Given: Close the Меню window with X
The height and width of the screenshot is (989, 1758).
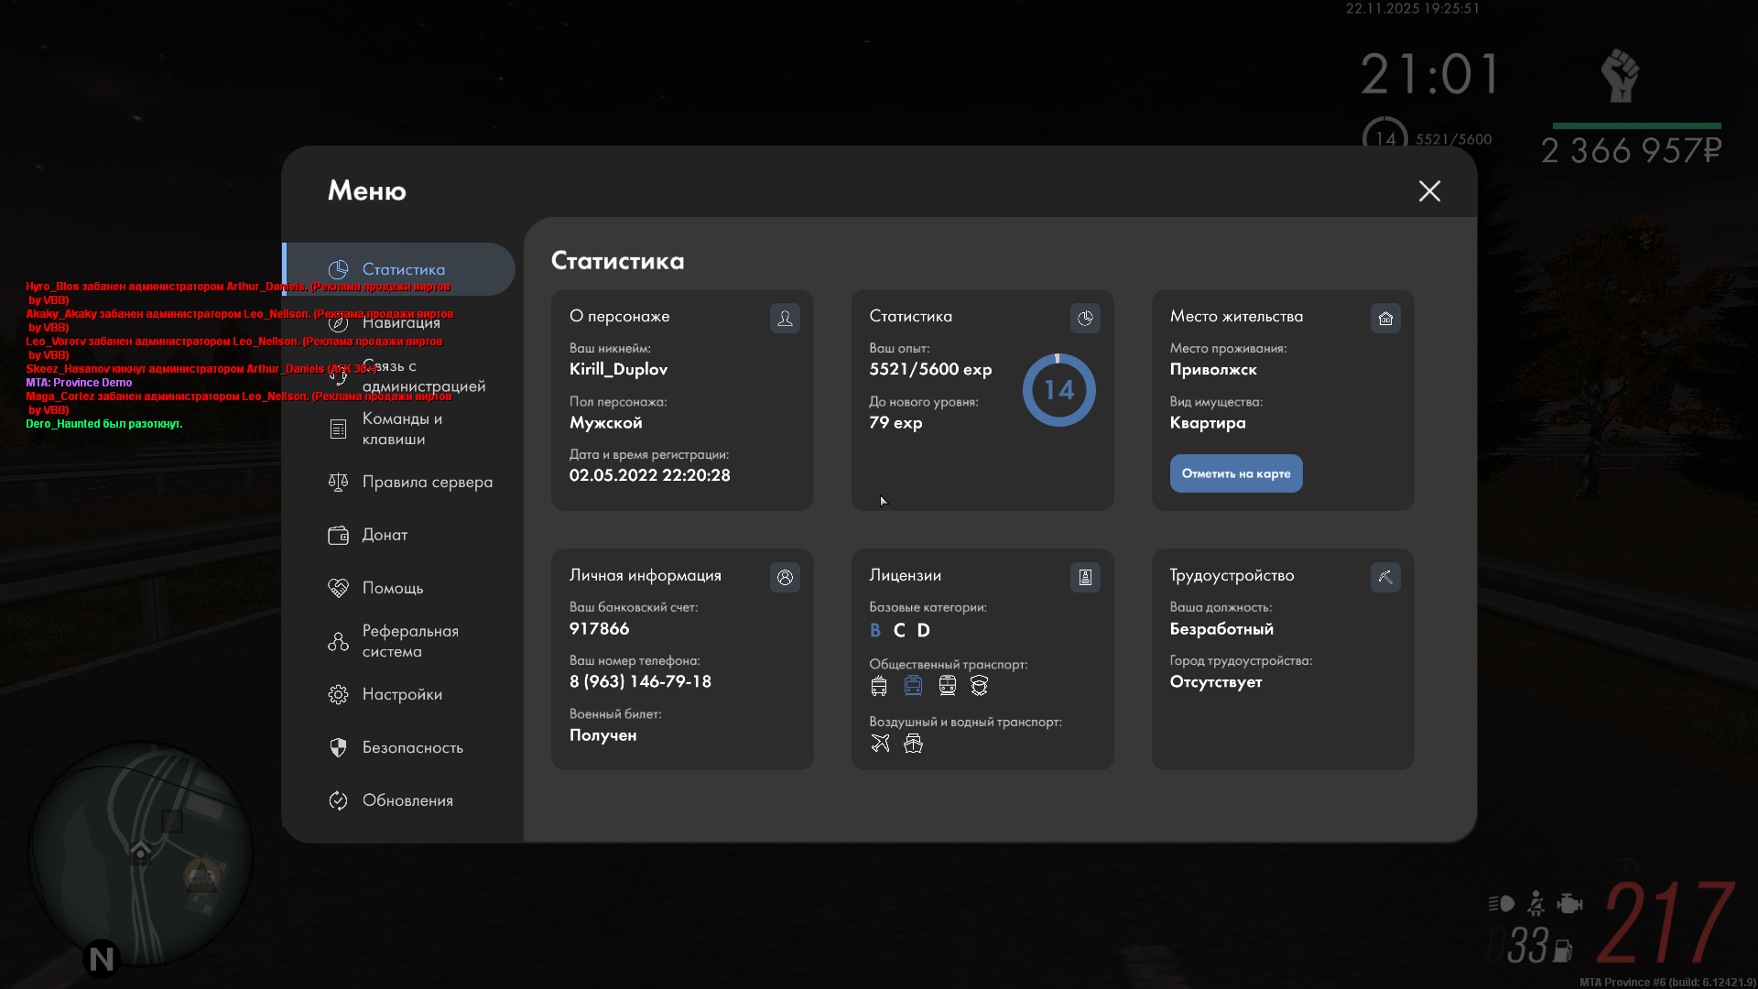Looking at the screenshot, I should click(1429, 190).
